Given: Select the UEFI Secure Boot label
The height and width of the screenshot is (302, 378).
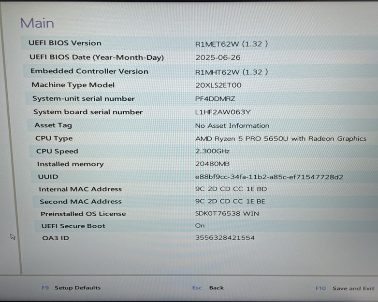Looking at the screenshot, I should (73, 226).
